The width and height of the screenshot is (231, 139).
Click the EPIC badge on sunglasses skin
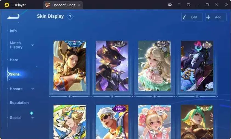click(119, 109)
